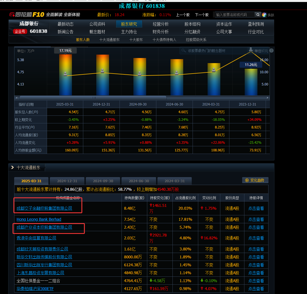Click 点击查看 for 华泰柏瑞沪深300ETF
The width and height of the screenshot is (307, 294).
pos(256,289)
